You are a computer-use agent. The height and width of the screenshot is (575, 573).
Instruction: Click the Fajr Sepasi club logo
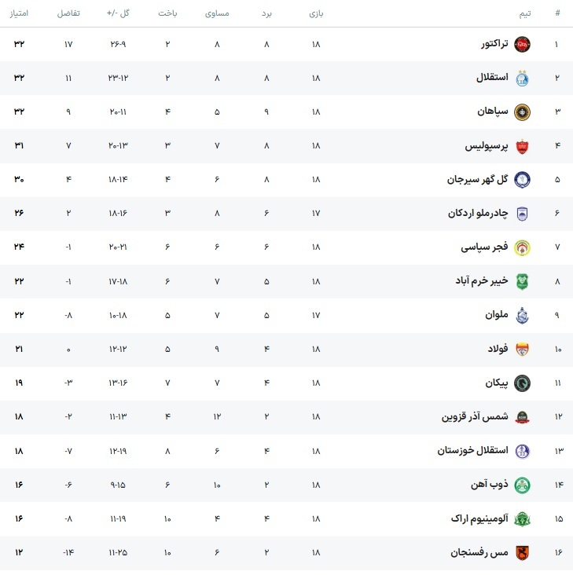pos(523,247)
